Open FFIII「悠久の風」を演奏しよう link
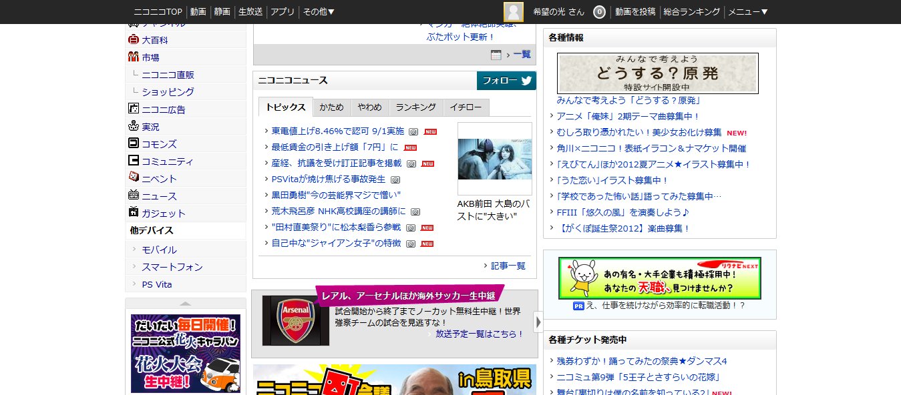 coord(623,212)
